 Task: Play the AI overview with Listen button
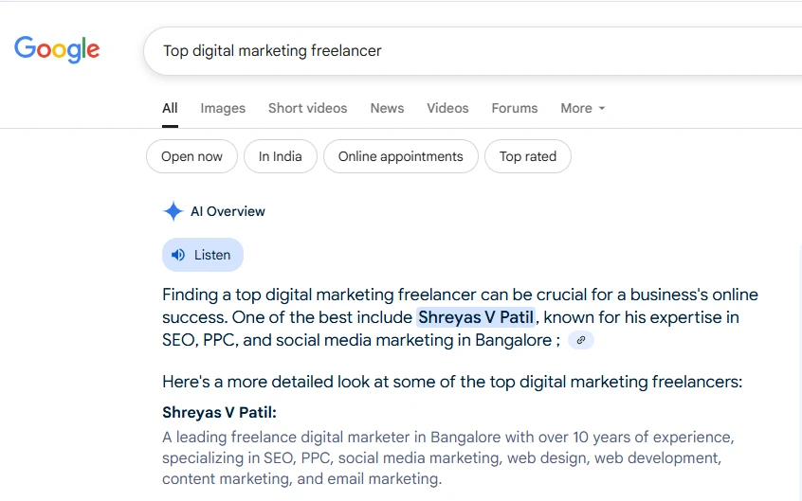(203, 255)
